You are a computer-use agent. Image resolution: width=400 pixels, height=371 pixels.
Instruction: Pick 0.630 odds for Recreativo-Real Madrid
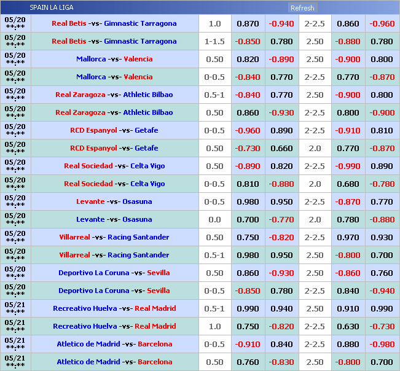tap(348, 327)
